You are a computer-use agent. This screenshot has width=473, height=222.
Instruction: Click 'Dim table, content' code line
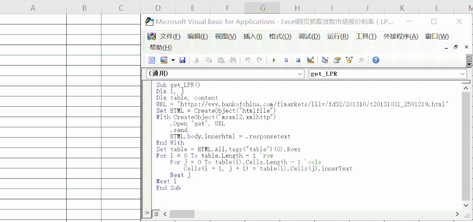[187, 98]
